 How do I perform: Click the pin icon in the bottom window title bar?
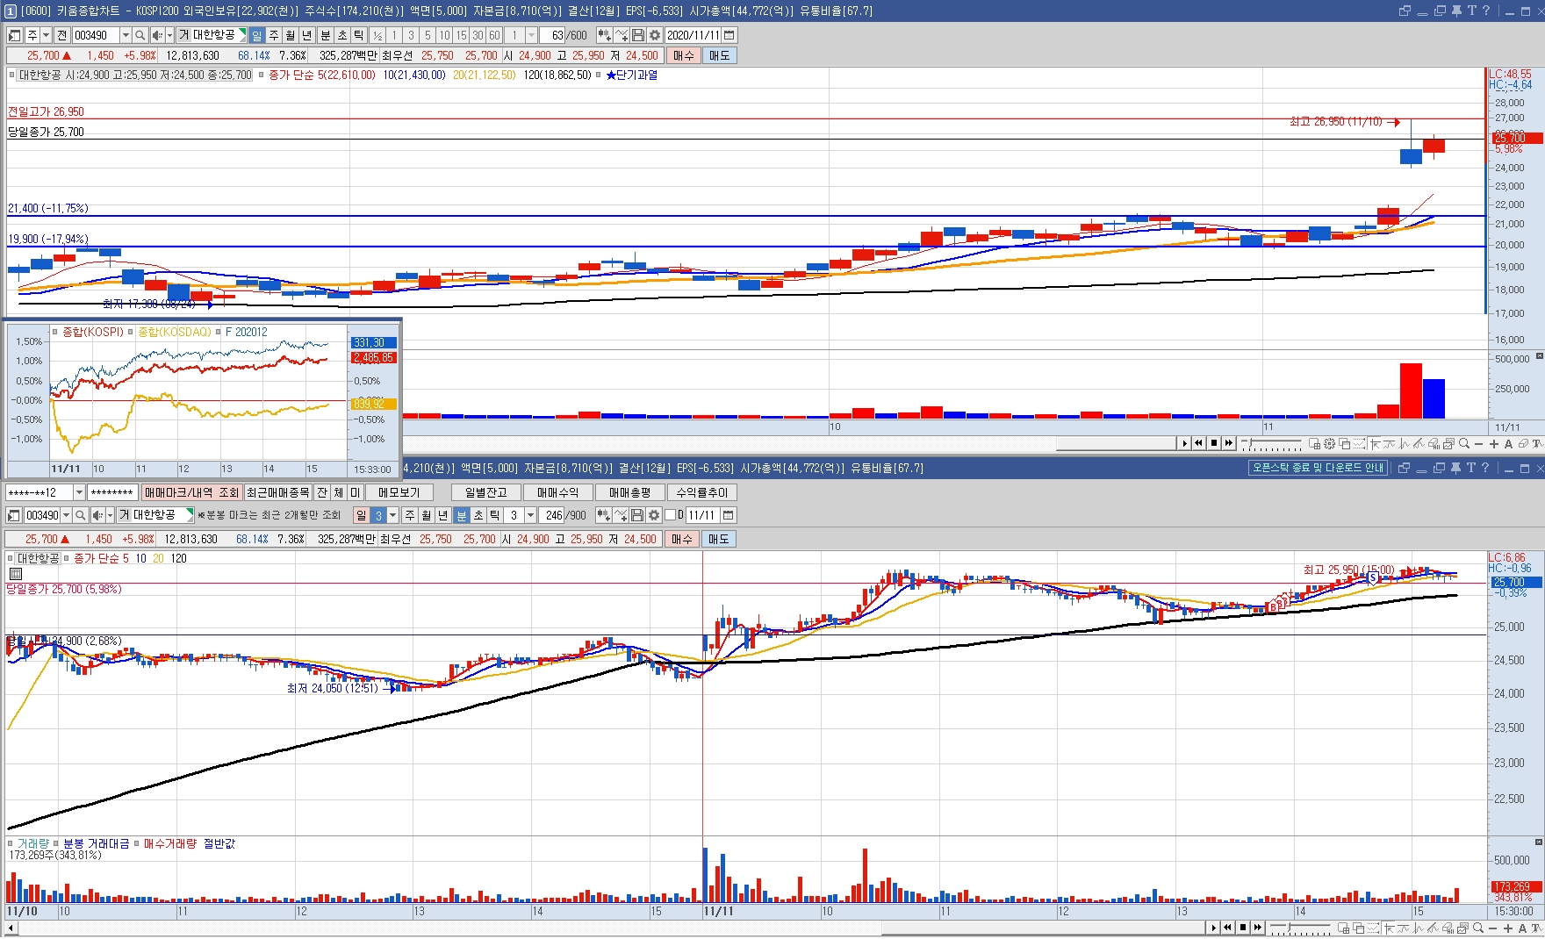[1456, 468]
